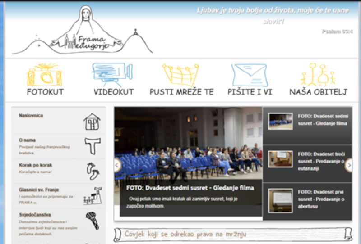Viewport: 361px width, 244px height.
Task: Open the Svjedočanstva menu link
Action: coord(35,215)
